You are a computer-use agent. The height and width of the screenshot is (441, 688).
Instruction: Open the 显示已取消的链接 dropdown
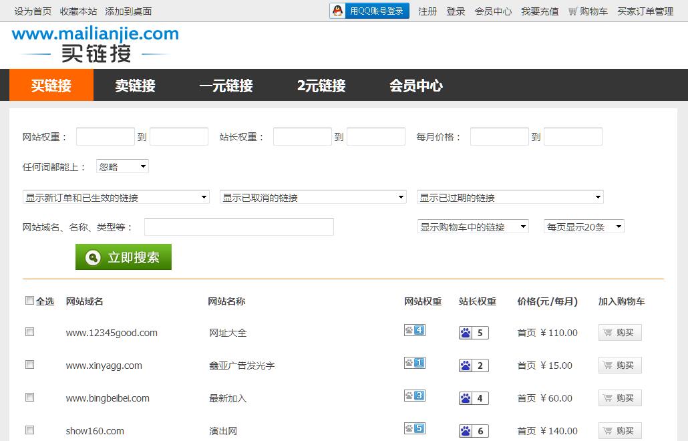(x=313, y=197)
